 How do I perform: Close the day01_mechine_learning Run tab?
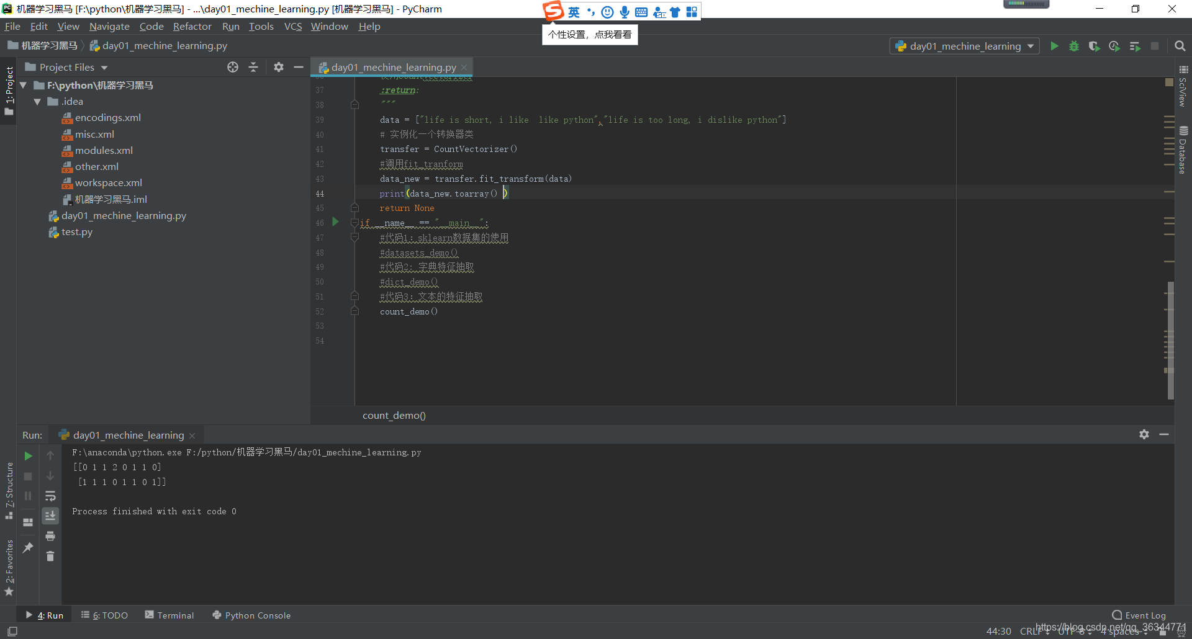(x=192, y=436)
